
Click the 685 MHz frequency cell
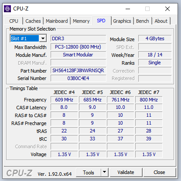click(x=92, y=100)
